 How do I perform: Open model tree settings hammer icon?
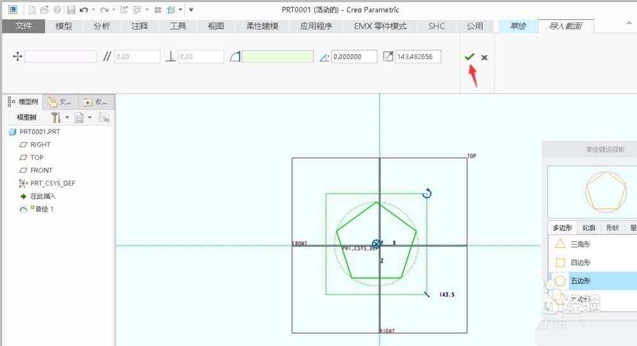[55, 117]
